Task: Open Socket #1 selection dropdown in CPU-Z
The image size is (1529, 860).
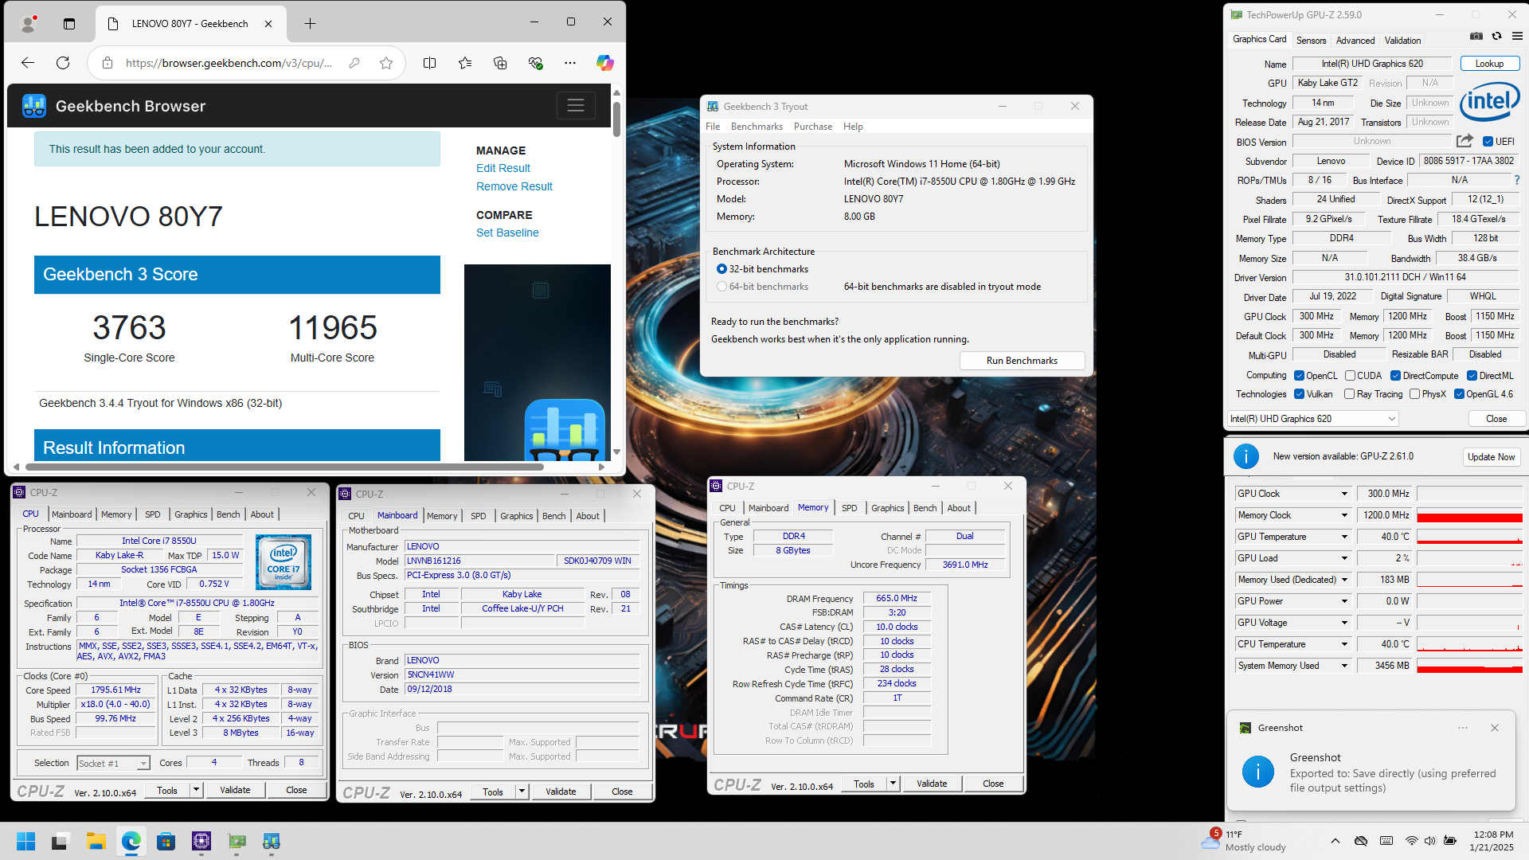Action: click(113, 763)
